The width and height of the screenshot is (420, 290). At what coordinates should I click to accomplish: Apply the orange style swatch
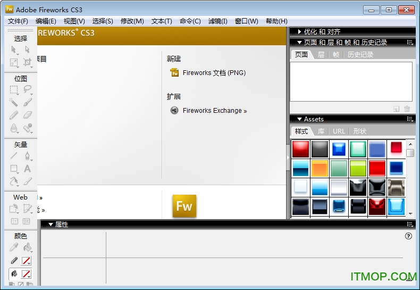click(320, 168)
